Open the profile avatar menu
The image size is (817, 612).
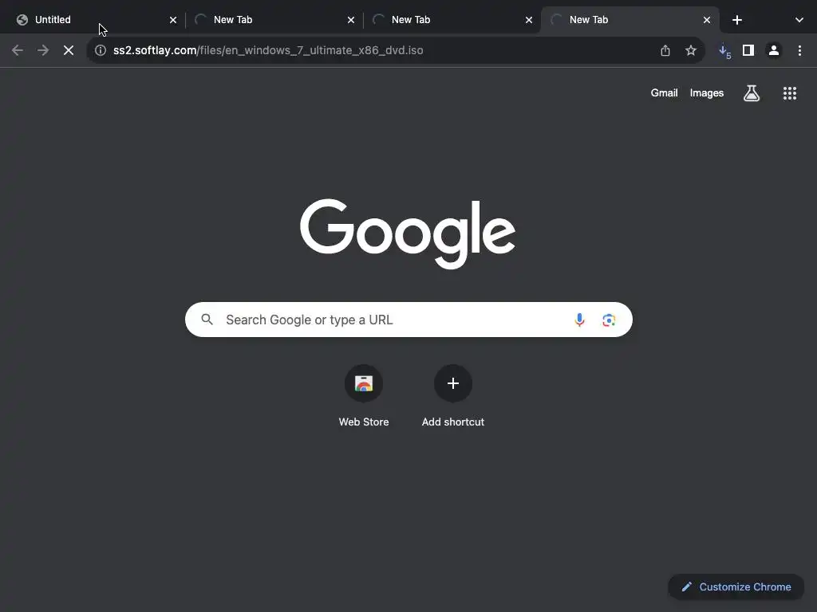tap(774, 50)
